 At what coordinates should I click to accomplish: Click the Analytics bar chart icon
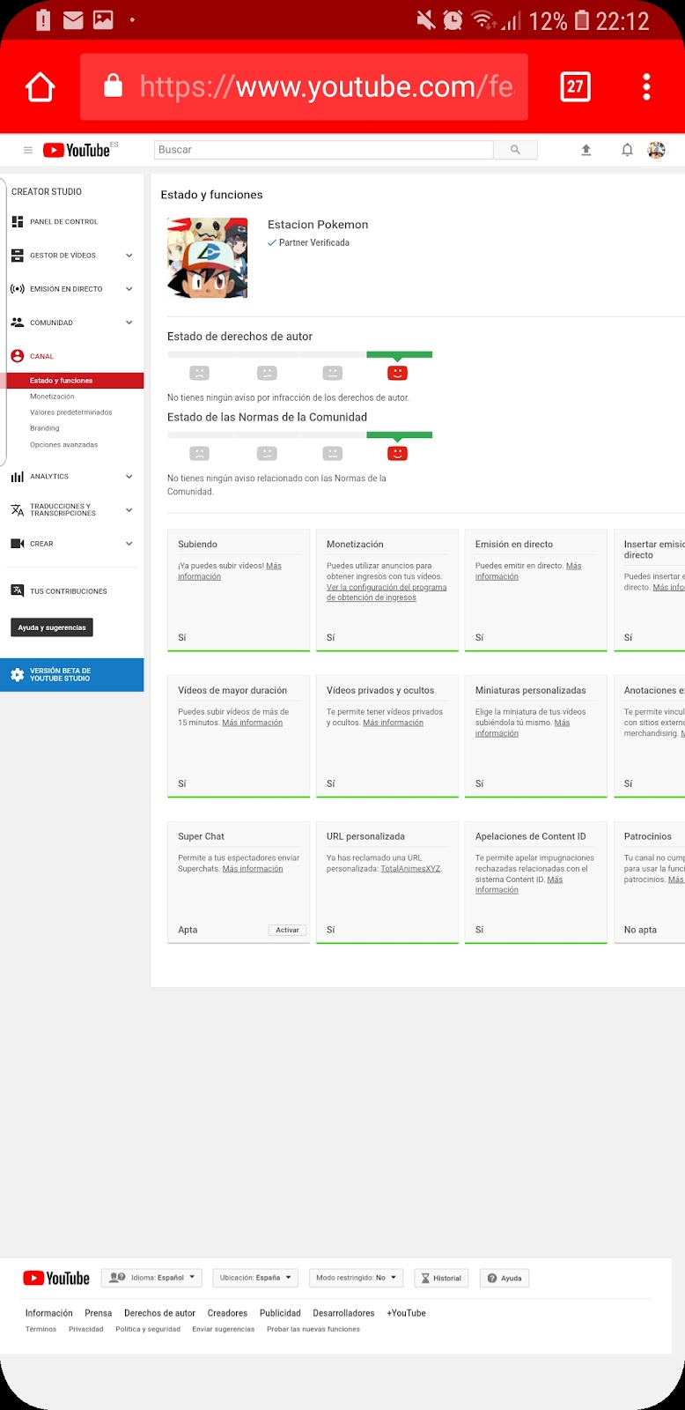[18, 477]
